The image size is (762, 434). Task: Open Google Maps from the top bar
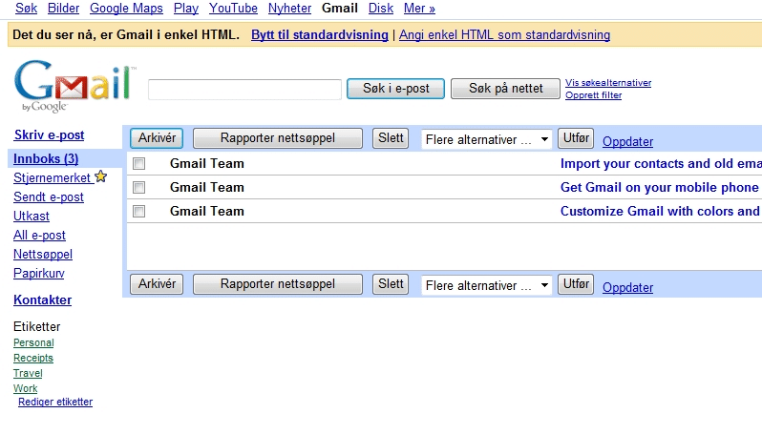point(127,9)
